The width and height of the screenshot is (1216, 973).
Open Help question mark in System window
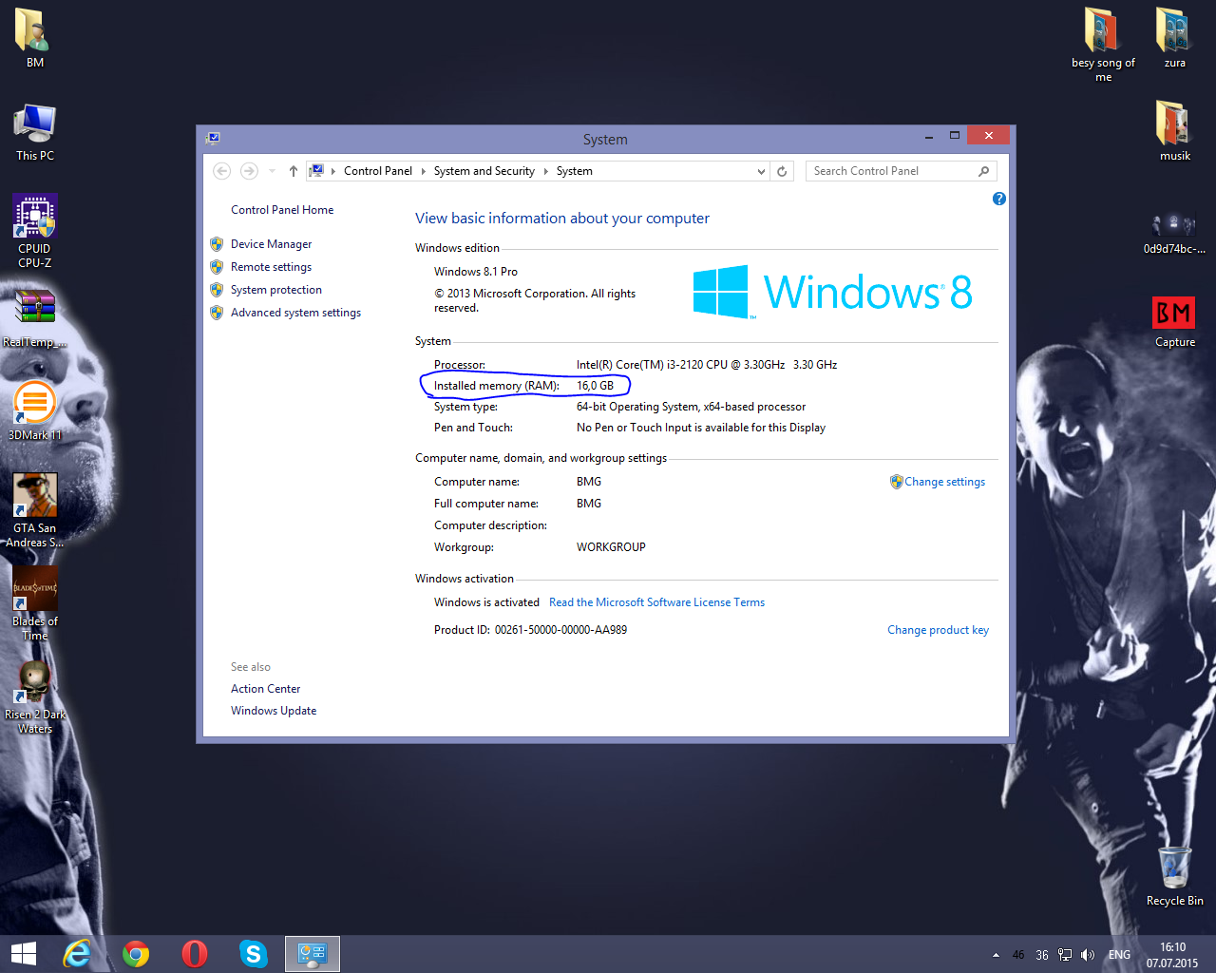point(998,199)
